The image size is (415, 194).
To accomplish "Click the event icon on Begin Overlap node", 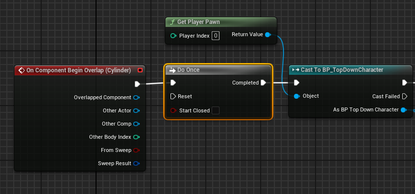I will click(21, 70).
